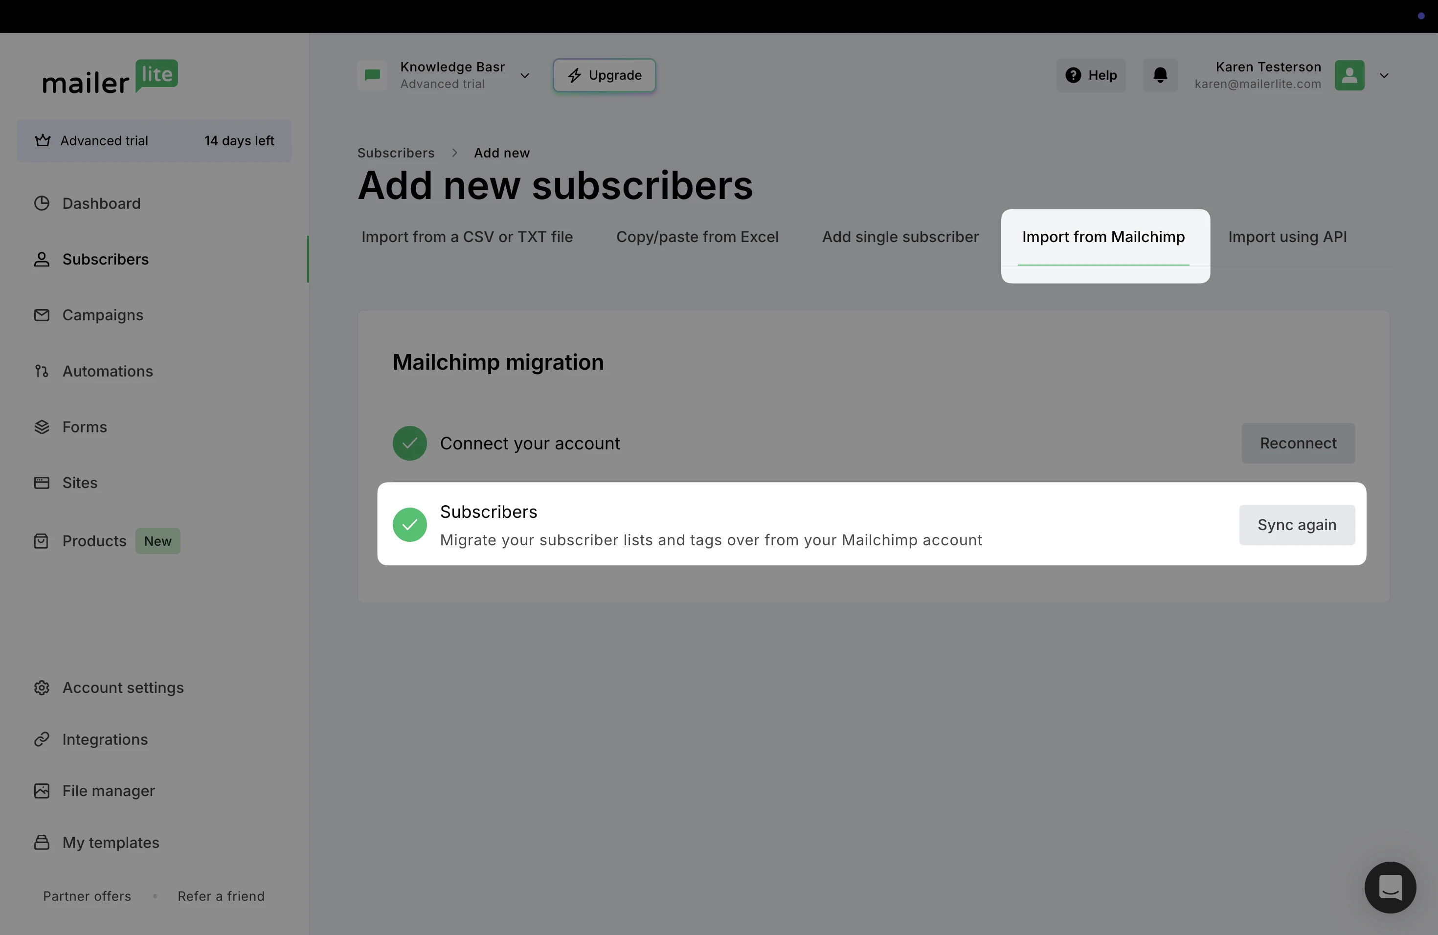This screenshot has height=935, width=1438.
Task: Click the Dashboard clock icon in sidebar
Action: click(42, 203)
